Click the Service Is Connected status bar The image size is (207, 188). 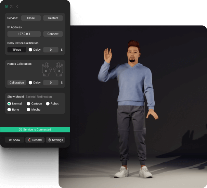35,129
